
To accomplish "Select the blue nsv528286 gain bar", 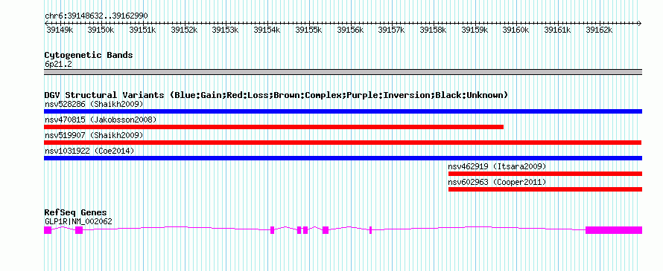I will 343,111.
